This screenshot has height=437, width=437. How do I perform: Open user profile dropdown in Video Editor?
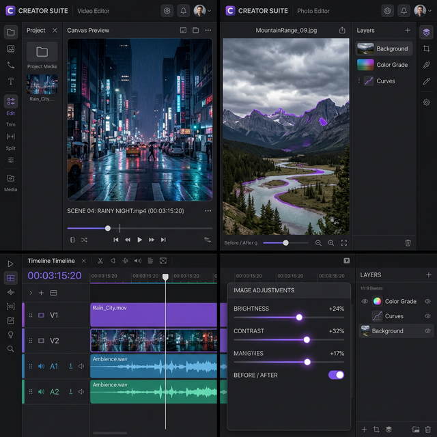pyautogui.click(x=203, y=11)
